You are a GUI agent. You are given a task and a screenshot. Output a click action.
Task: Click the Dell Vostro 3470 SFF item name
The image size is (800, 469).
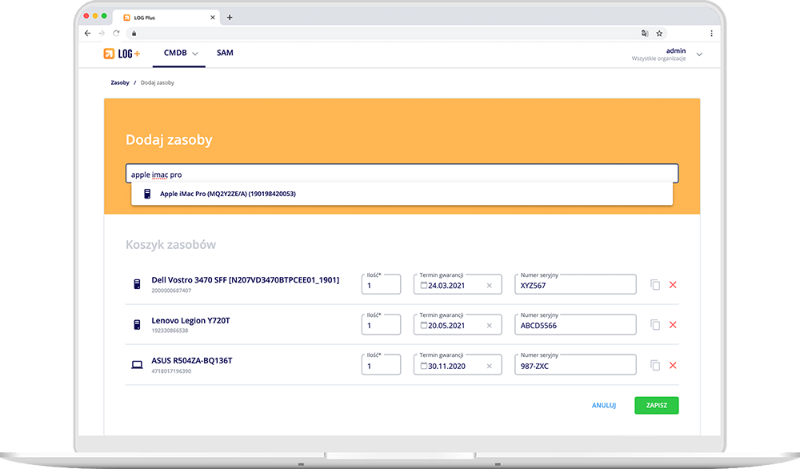(x=246, y=280)
